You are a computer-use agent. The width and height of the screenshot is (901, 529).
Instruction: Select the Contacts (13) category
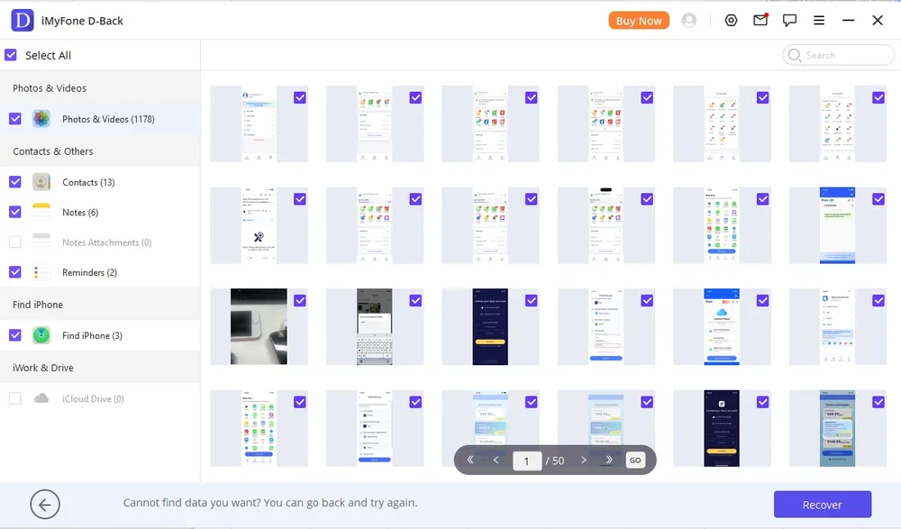click(100, 182)
